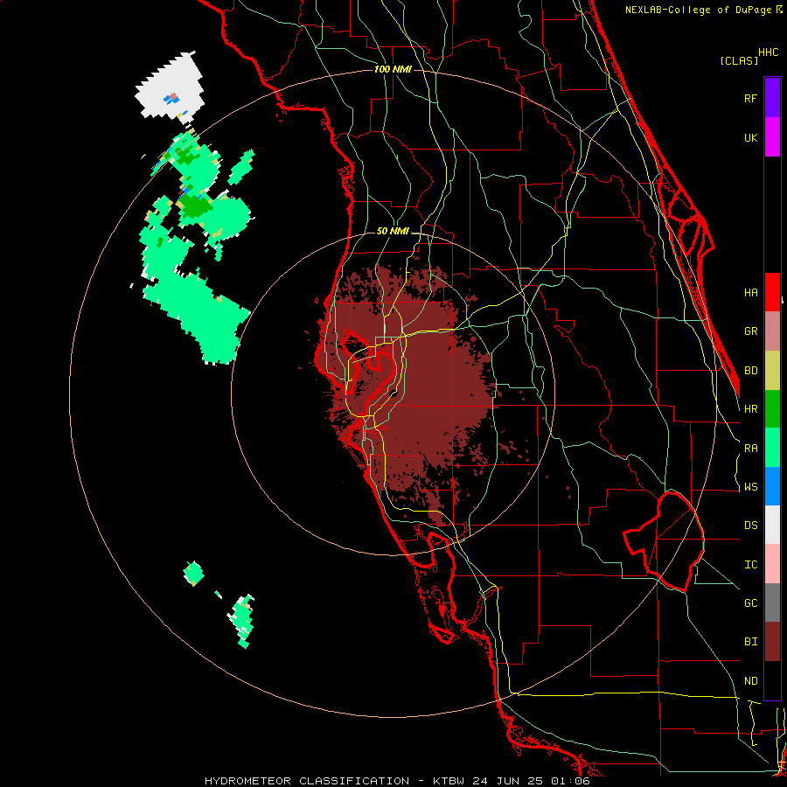Screen dimensions: 787x787
Task: Click the WS legend label
Action: click(x=750, y=487)
